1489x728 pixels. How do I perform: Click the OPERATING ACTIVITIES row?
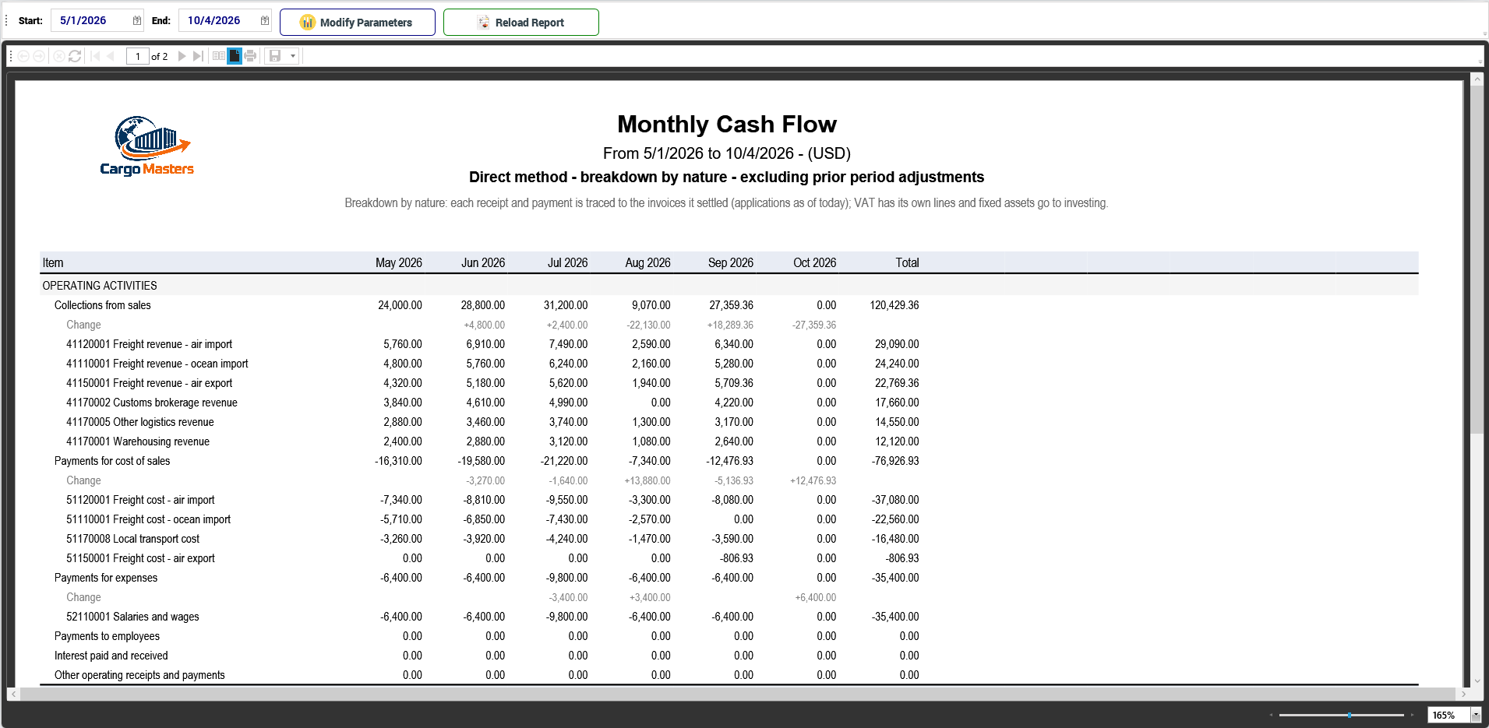click(x=729, y=286)
